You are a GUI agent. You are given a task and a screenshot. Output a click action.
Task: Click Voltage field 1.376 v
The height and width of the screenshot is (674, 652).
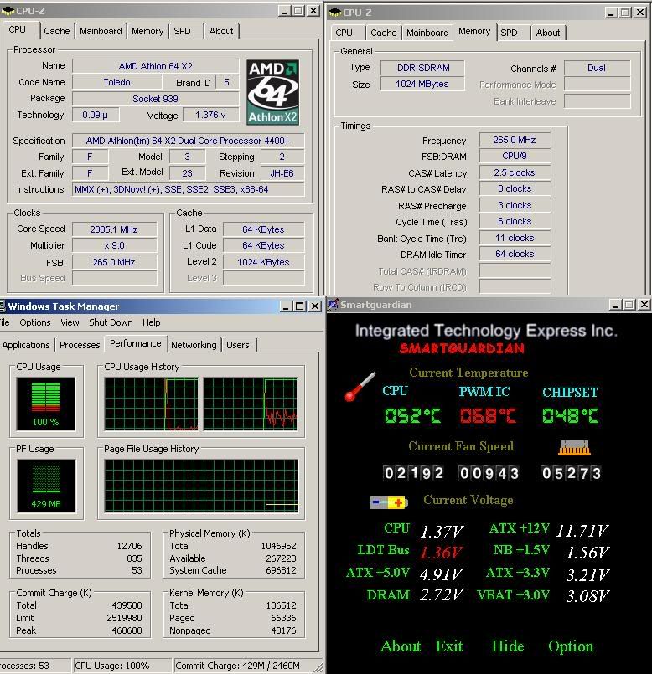click(210, 115)
